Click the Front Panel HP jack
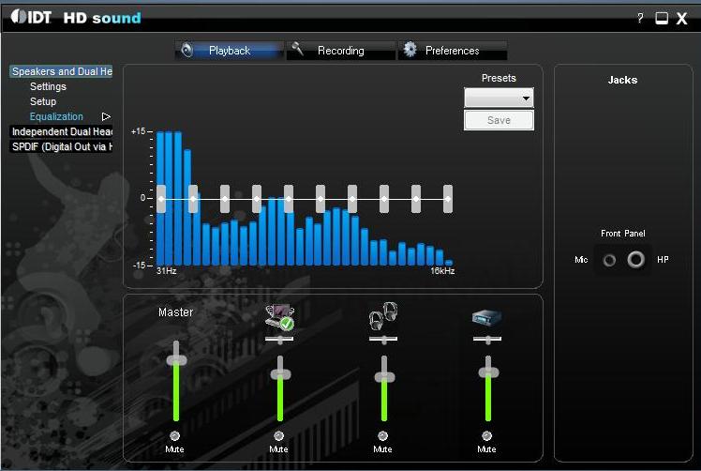701x471 pixels. coord(635,259)
